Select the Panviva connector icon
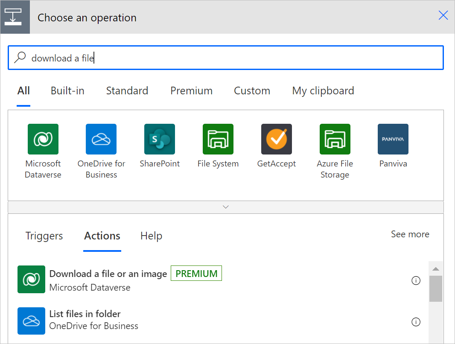Image resolution: width=455 pixels, height=344 pixels. 393,139
